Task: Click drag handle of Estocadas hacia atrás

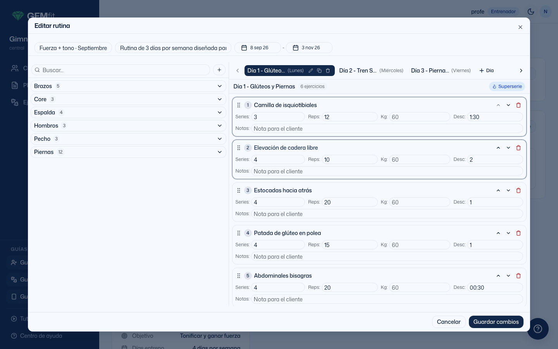Action: click(x=239, y=190)
